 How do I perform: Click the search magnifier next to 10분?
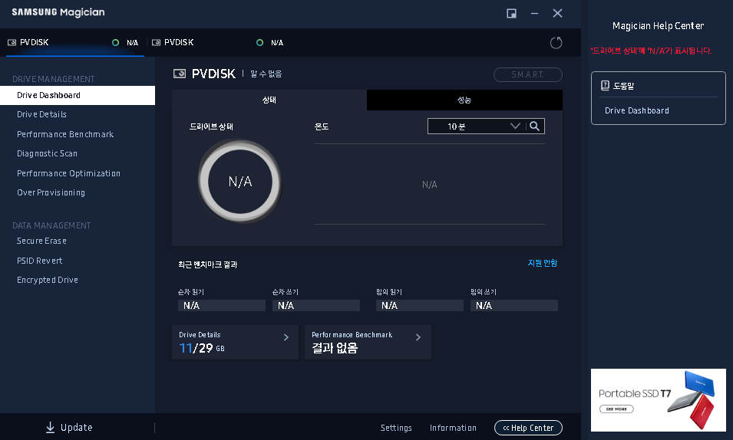(534, 126)
